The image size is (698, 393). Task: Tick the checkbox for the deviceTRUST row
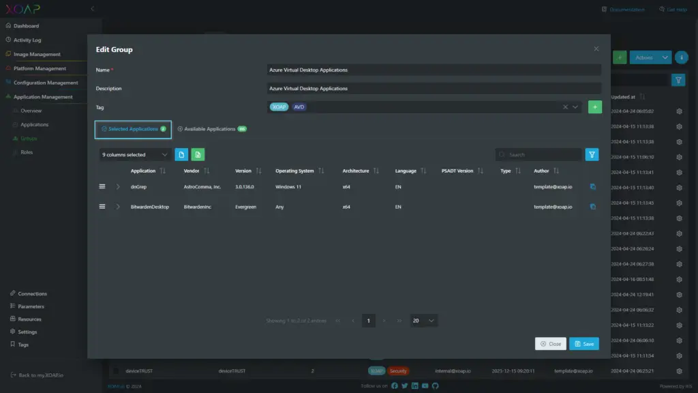(x=116, y=370)
